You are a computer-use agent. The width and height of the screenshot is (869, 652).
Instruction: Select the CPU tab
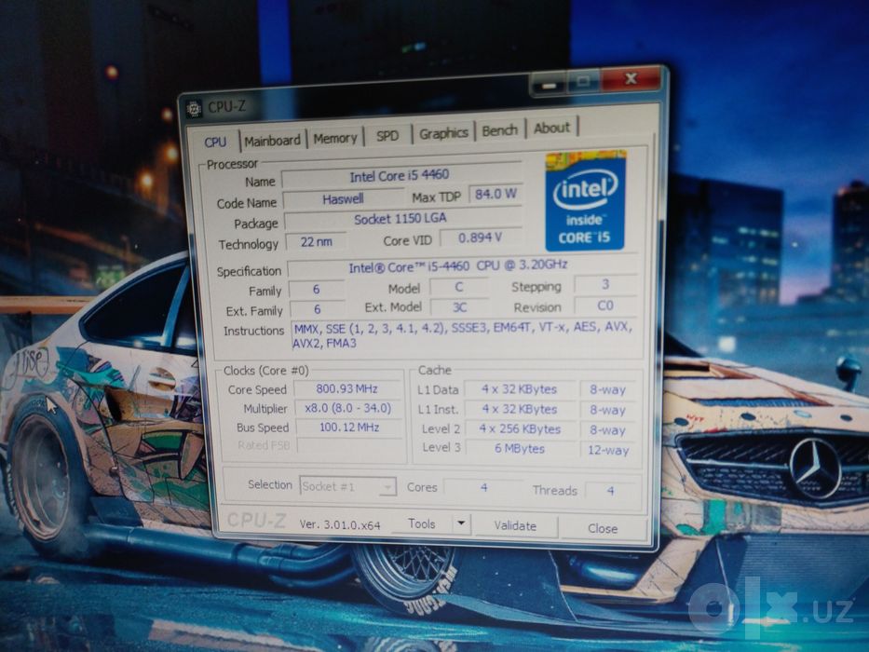pyautogui.click(x=215, y=142)
